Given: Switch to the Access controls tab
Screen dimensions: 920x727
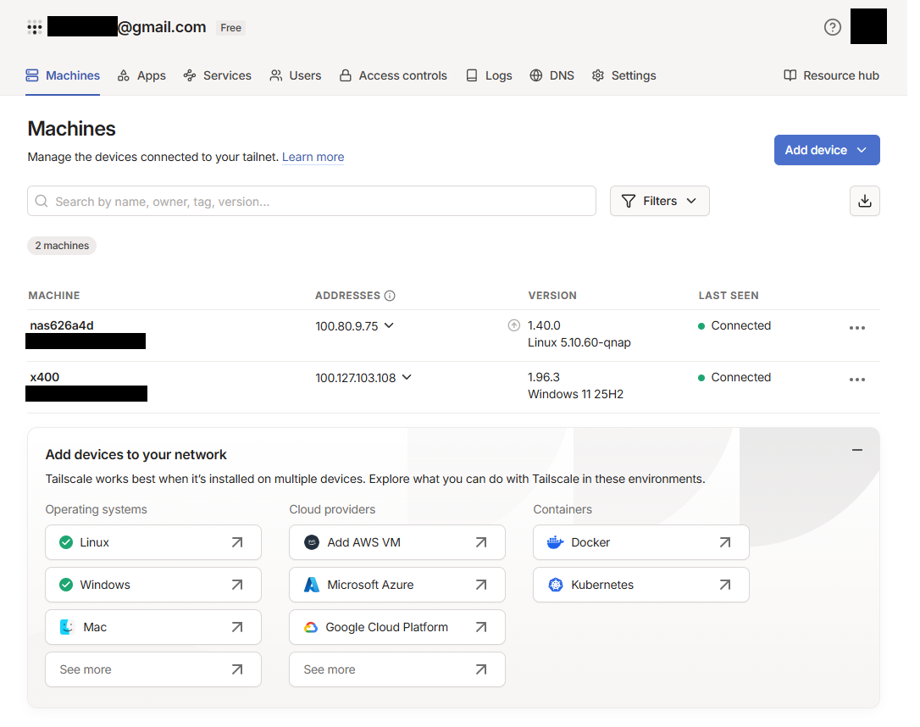Looking at the screenshot, I should 393,75.
